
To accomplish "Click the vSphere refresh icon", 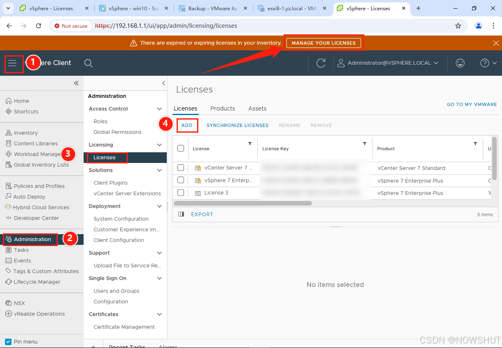I will tap(321, 63).
